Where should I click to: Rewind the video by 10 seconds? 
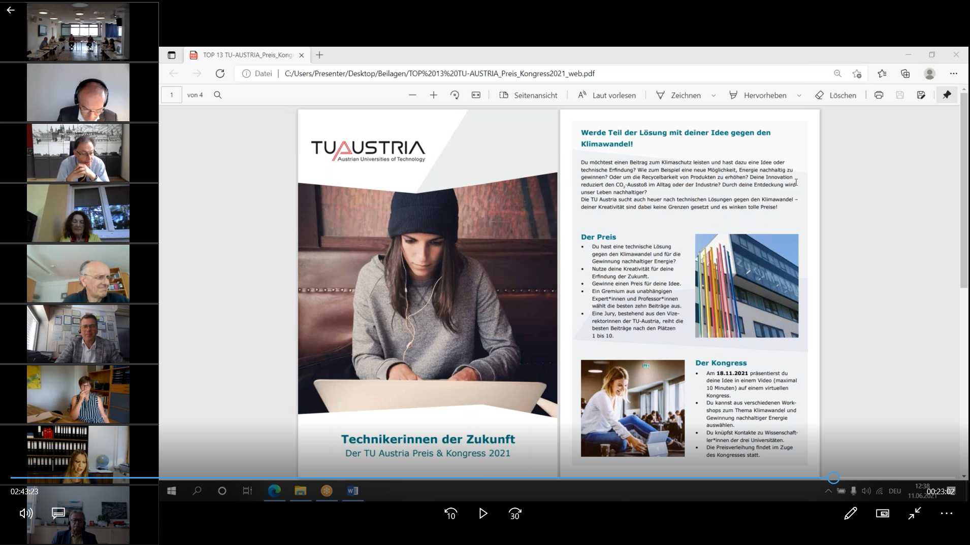(x=450, y=514)
